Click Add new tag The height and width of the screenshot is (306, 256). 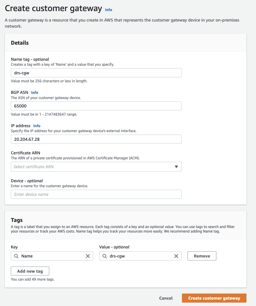[30, 271]
